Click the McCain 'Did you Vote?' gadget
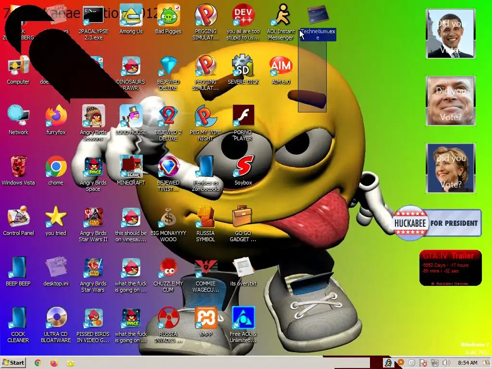 [451, 101]
